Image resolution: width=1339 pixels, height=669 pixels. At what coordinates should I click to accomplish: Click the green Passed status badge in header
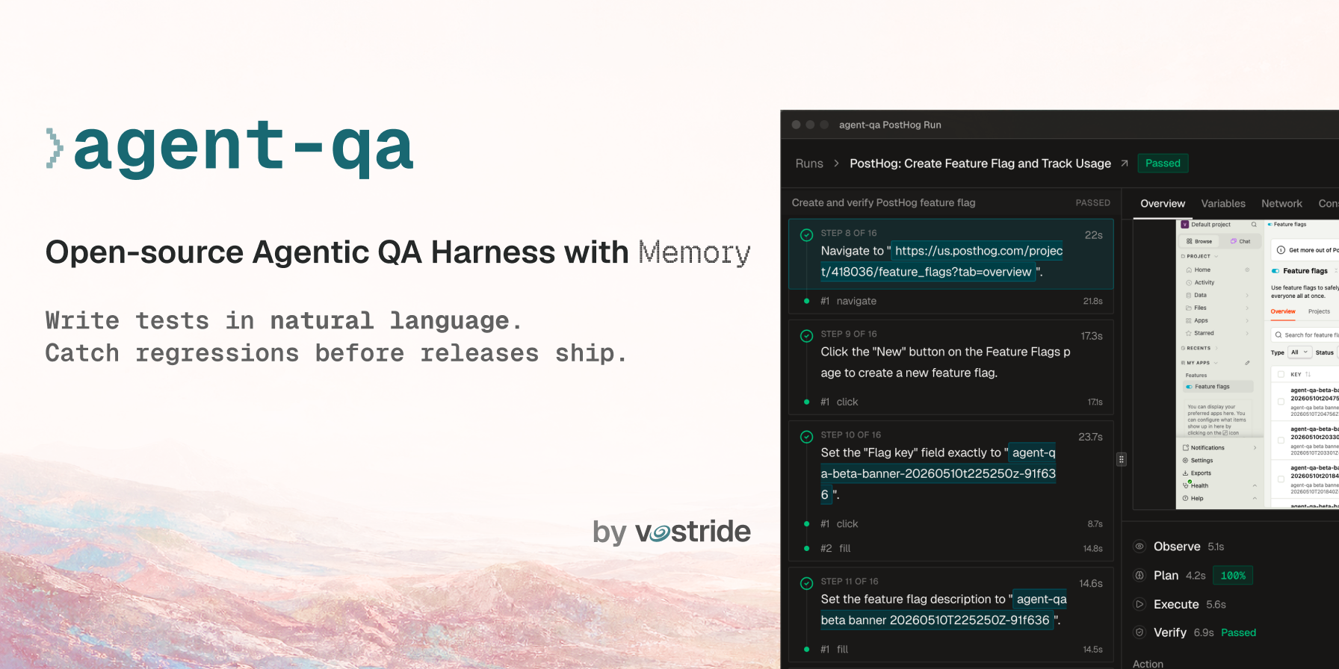(1163, 164)
